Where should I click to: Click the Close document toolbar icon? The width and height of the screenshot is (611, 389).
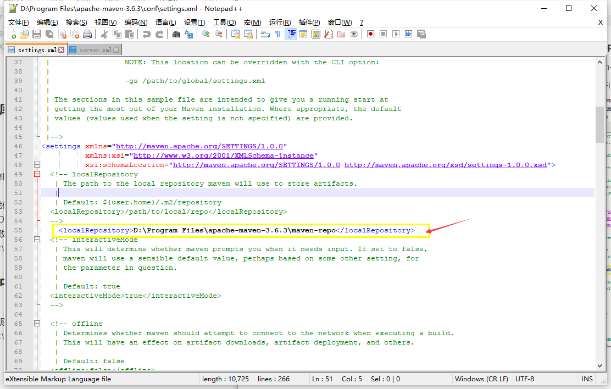62,34
